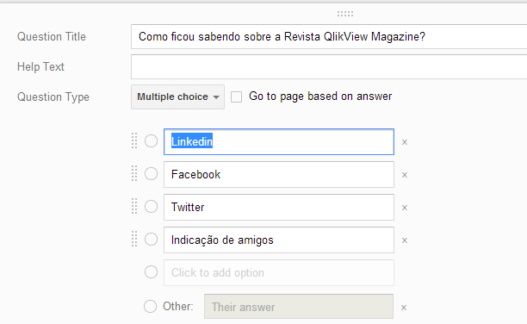Select the Linkedin radio button
Image resolution: width=527 pixels, height=324 pixels.
151,141
